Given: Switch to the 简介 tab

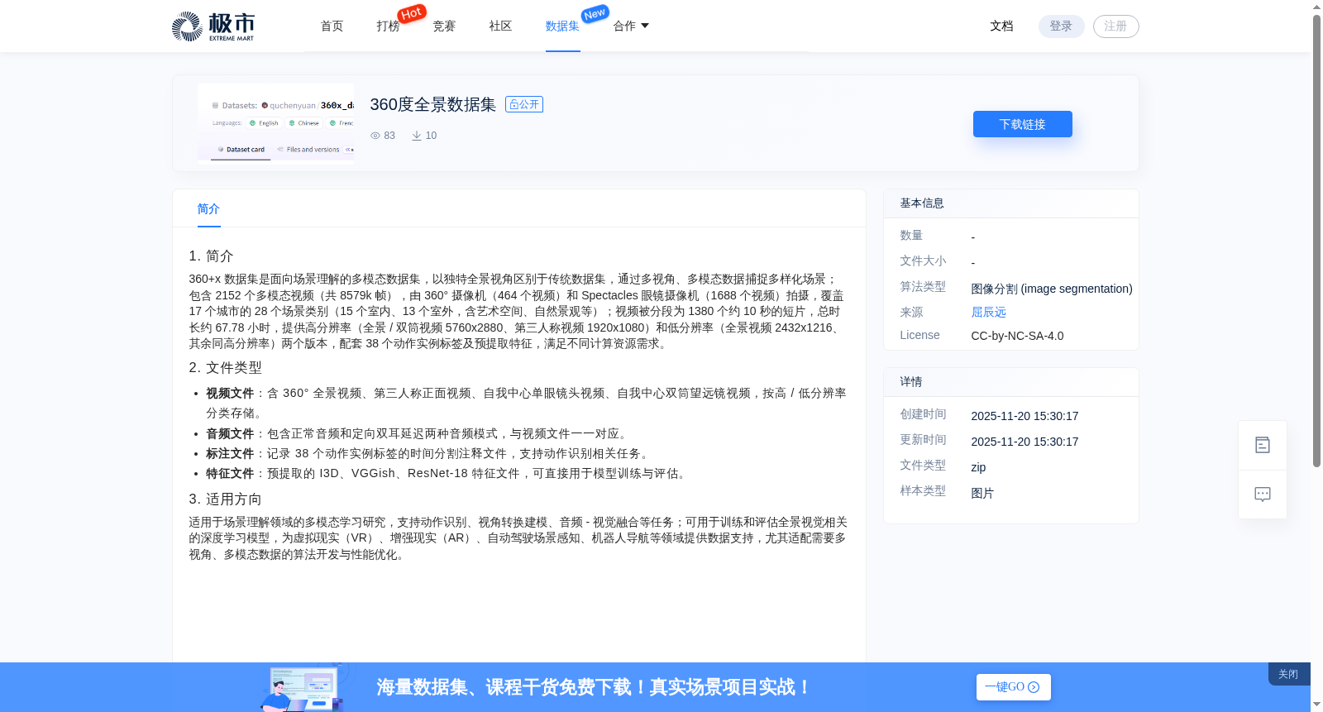Looking at the screenshot, I should [x=208, y=209].
